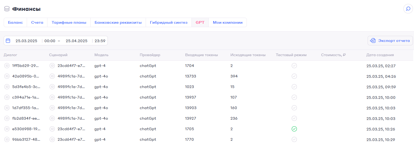Image resolution: width=414 pixels, height=146 pixels.
Task: Click the Диалог column header
Action: (10, 55)
